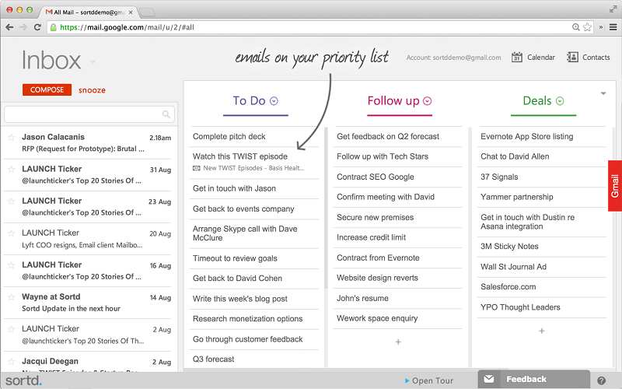
Task: Star the Jacqui Deegan email
Action: 12,362
